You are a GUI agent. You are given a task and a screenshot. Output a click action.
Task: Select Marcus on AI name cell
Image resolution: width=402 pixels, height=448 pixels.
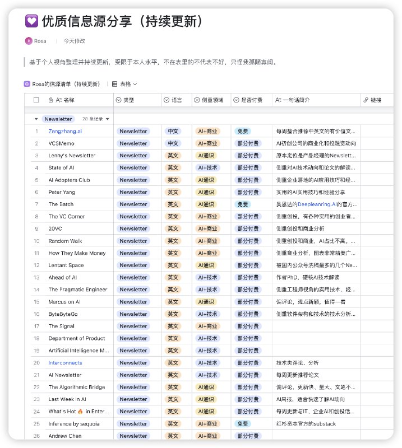[79, 302]
